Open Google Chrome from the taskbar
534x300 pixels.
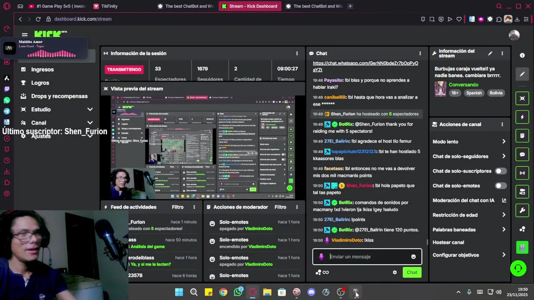(x=223, y=292)
